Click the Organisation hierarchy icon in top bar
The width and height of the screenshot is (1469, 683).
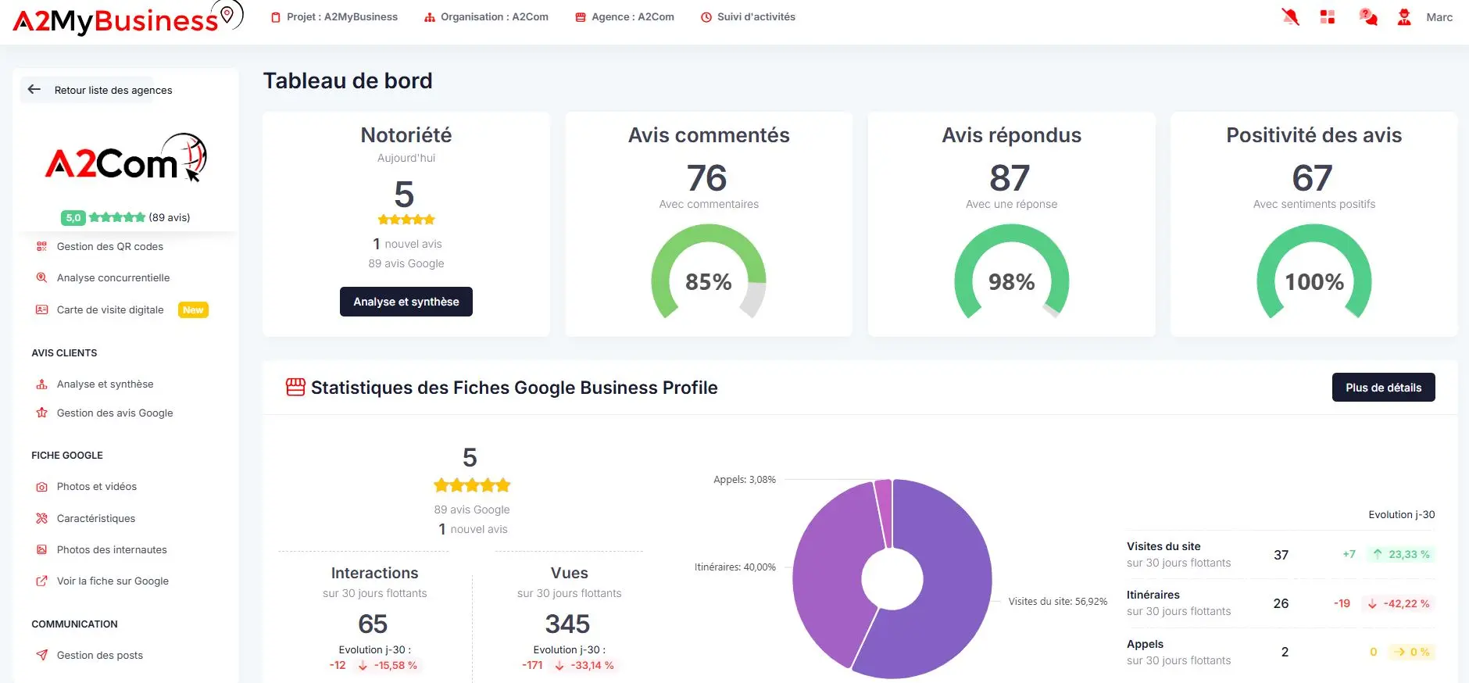click(x=429, y=17)
